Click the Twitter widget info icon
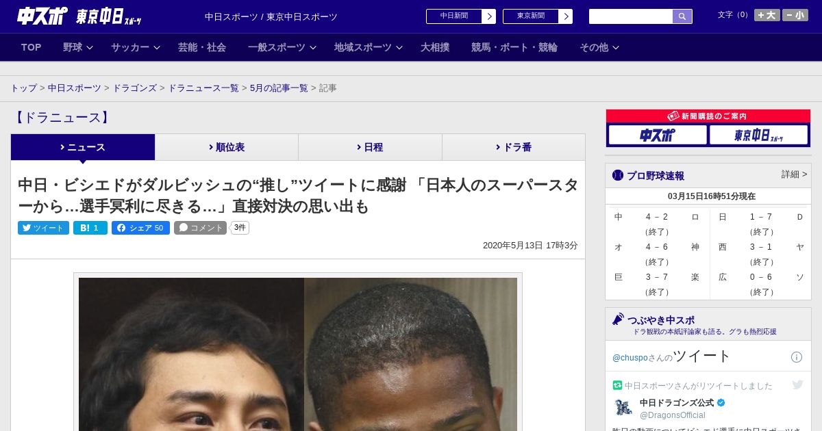The image size is (822, 431). coord(797,357)
